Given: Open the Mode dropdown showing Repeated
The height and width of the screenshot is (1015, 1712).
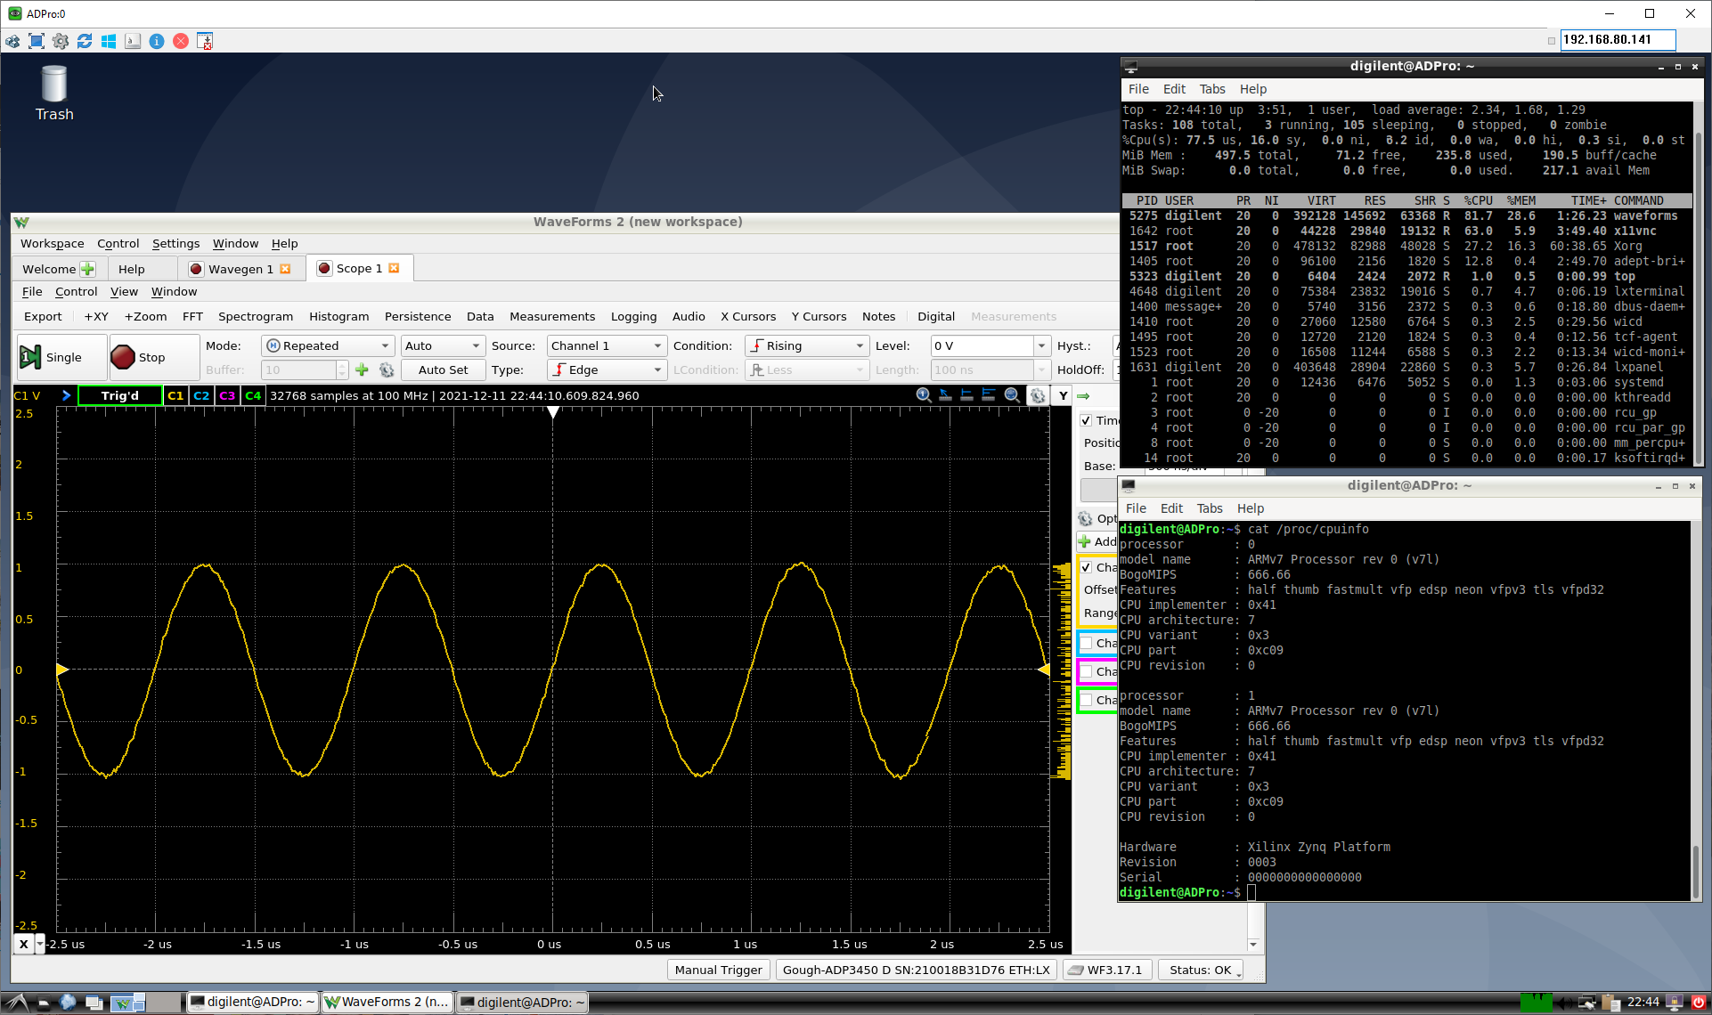Looking at the screenshot, I should coord(327,345).
